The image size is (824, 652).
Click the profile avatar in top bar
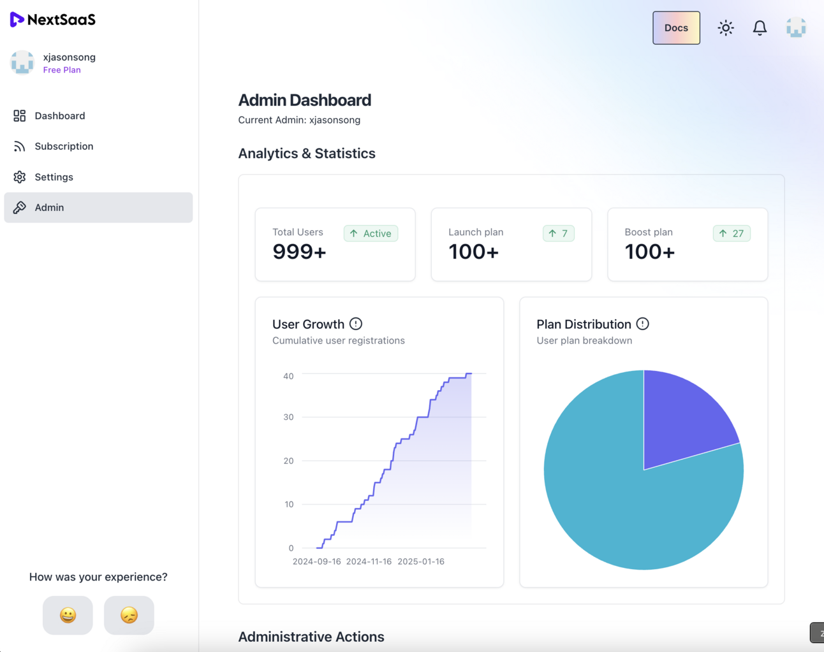[796, 27]
